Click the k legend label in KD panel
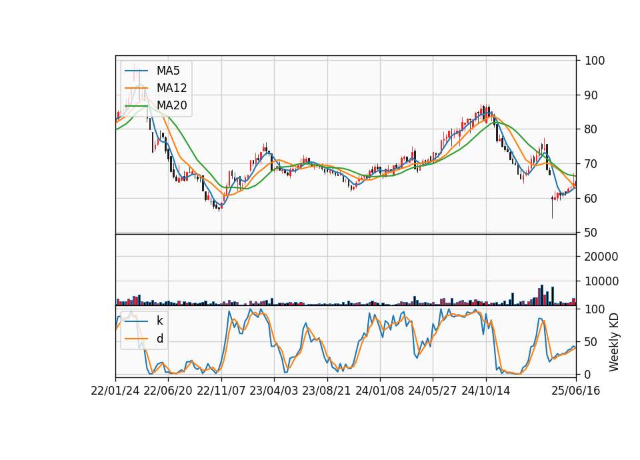640x460 pixels. (x=159, y=321)
